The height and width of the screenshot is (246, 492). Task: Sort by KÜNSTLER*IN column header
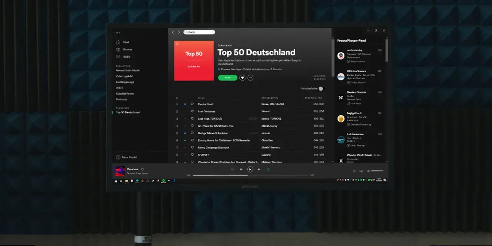click(x=269, y=98)
